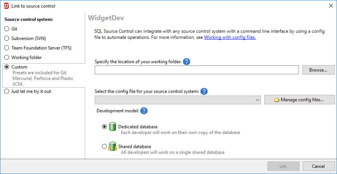Open the Working with config files link
The height and width of the screenshot is (174, 337).
(x=230, y=37)
